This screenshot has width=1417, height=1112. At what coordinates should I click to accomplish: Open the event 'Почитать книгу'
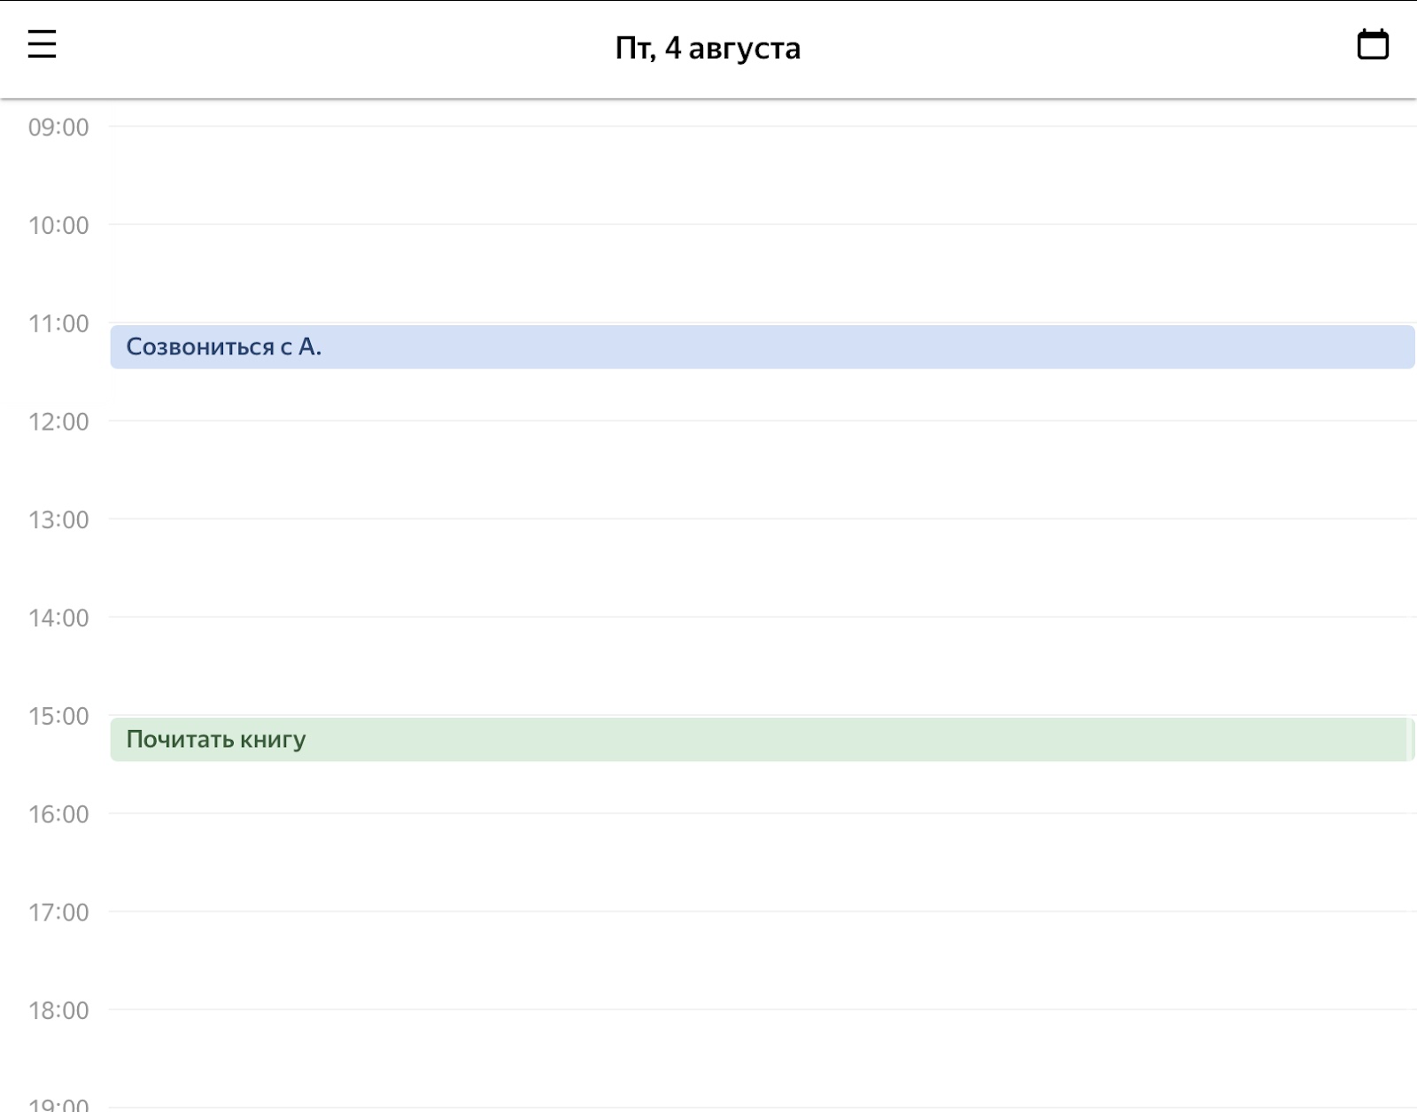pyautogui.click(x=763, y=739)
